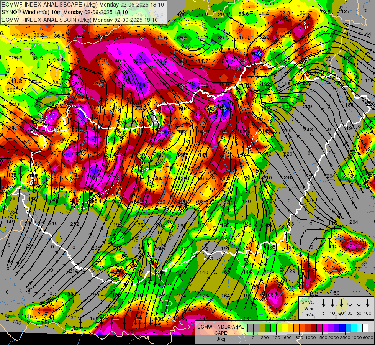
Task: Click the map value '80.3'
Action: (99, 60)
